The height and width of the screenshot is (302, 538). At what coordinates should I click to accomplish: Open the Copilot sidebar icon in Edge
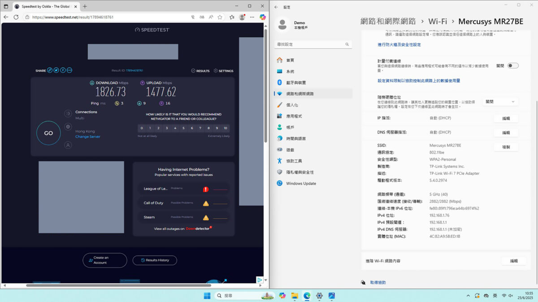263,17
